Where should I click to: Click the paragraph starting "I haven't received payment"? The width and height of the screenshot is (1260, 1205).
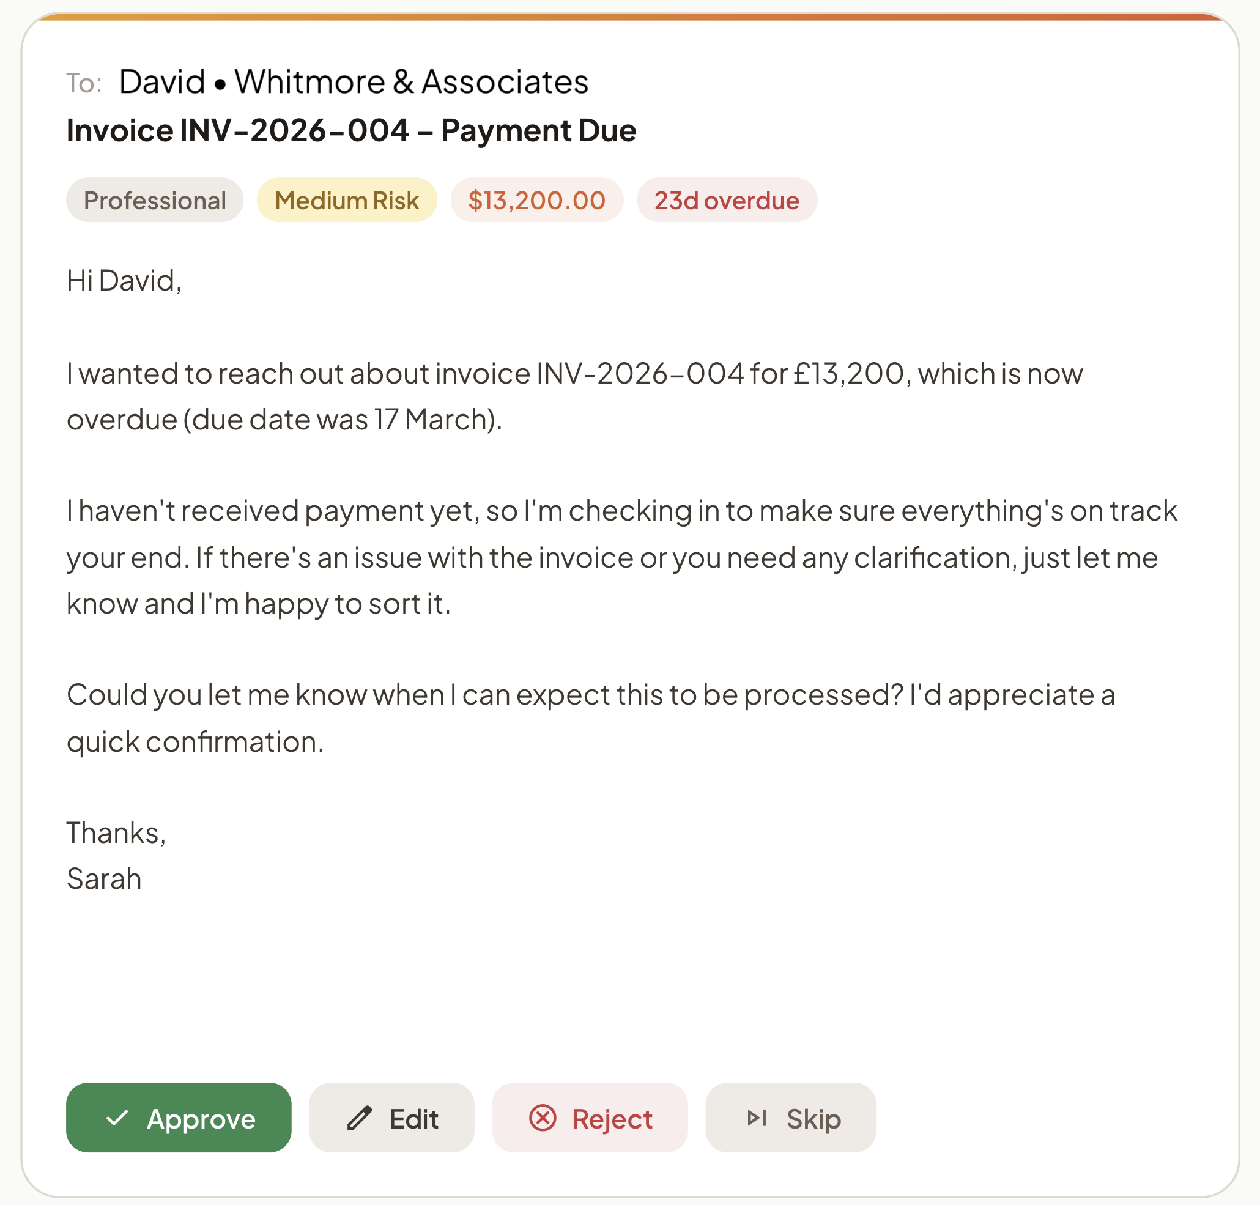(x=620, y=557)
